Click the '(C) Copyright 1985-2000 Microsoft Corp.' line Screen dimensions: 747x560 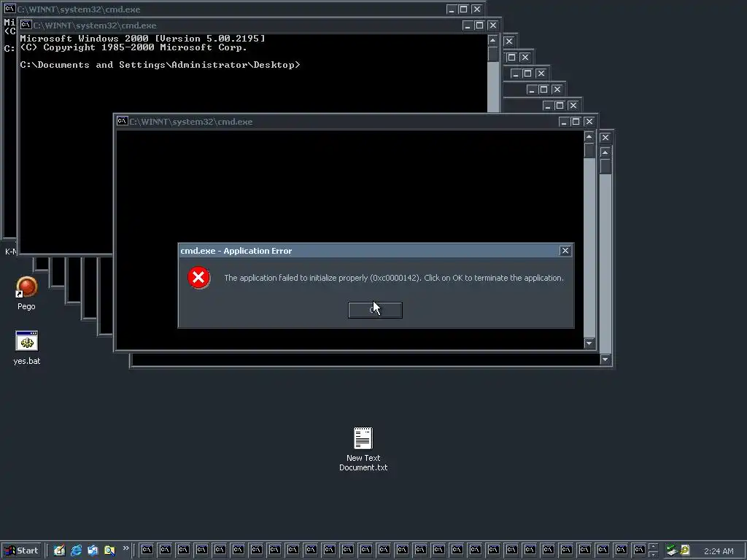133,47
